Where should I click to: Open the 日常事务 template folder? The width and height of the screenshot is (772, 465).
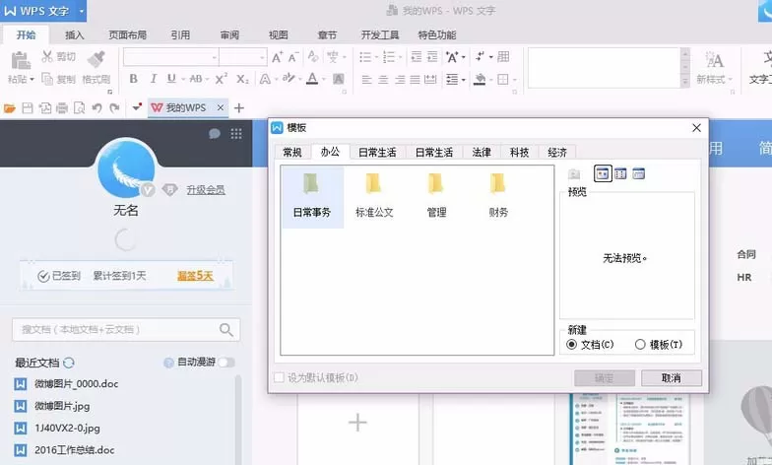click(311, 197)
